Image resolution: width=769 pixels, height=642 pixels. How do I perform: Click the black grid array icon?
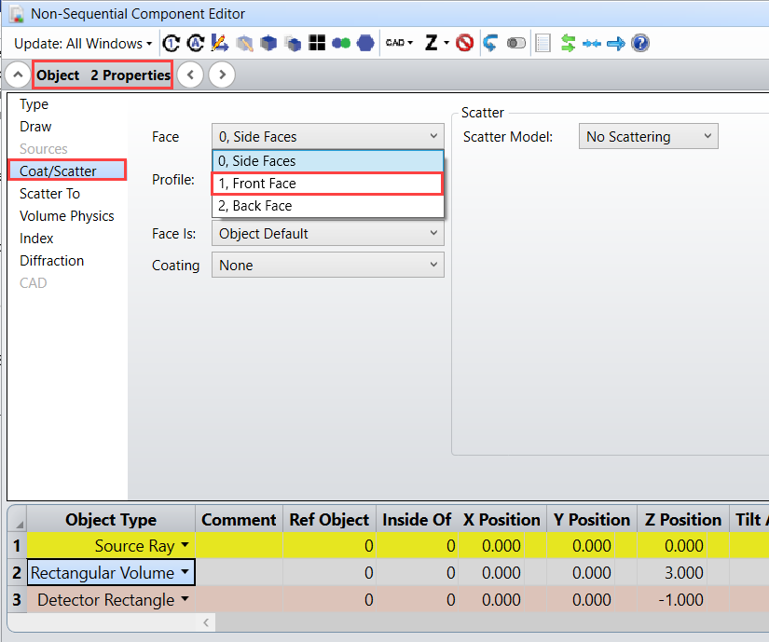coord(317,43)
